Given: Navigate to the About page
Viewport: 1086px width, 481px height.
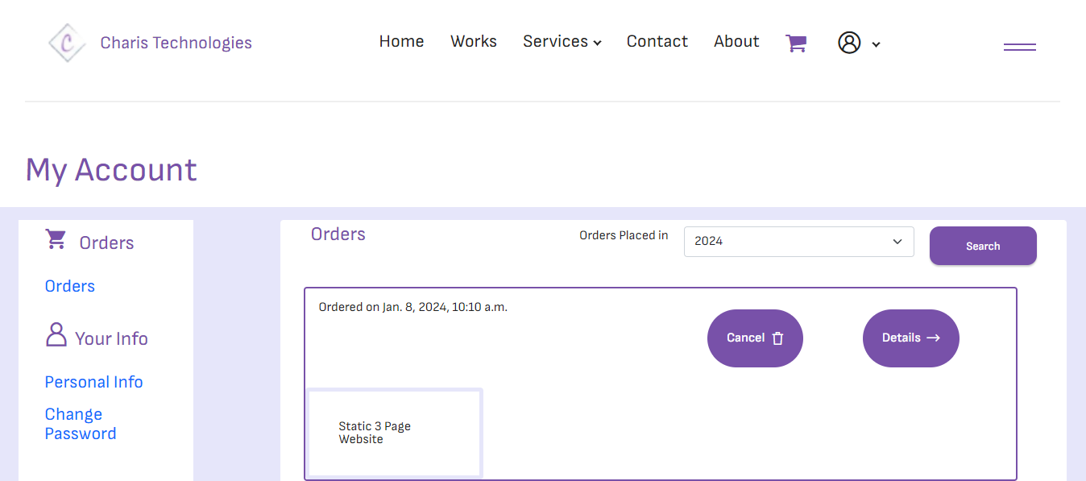Looking at the screenshot, I should click(x=736, y=41).
